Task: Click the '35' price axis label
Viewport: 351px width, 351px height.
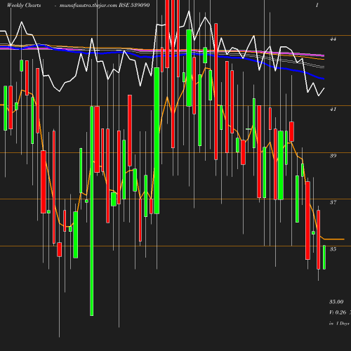Action: coord(333,249)
